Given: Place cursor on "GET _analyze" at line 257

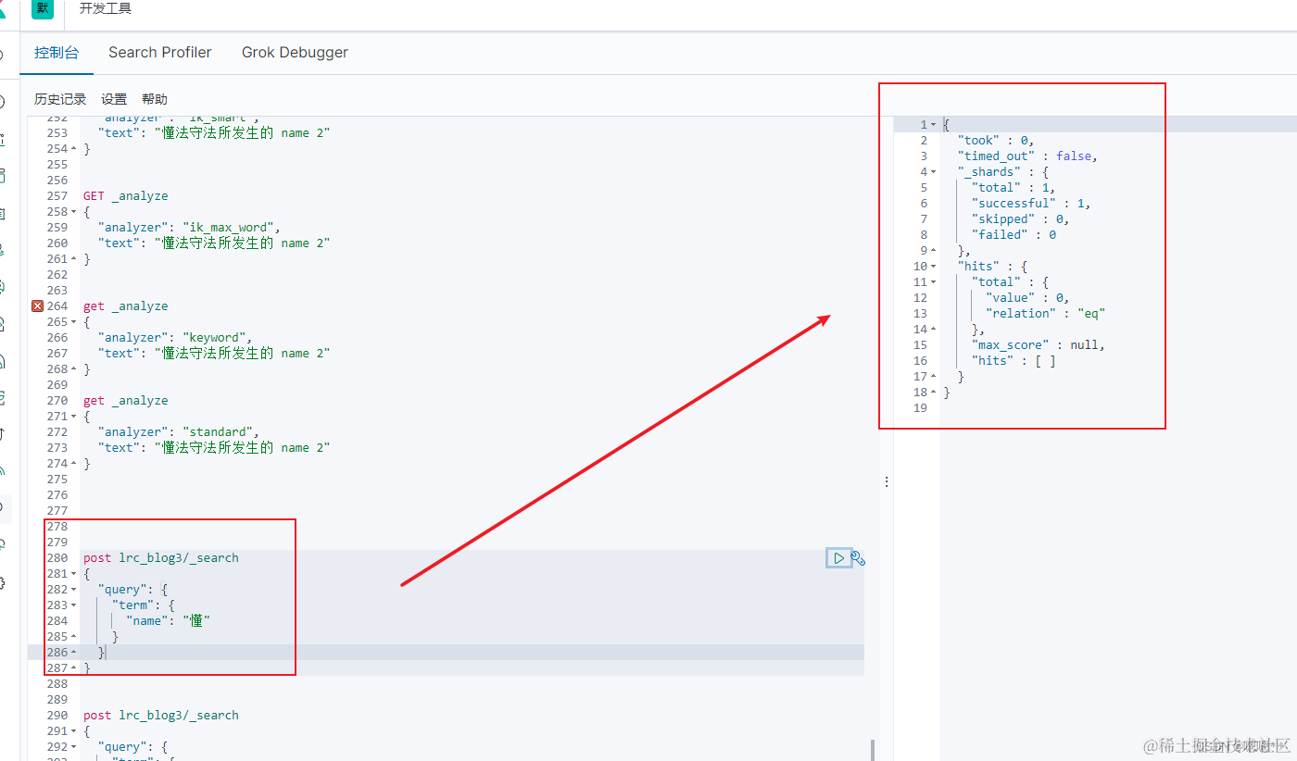Looking at the screenshot, I should click(126, 196).
